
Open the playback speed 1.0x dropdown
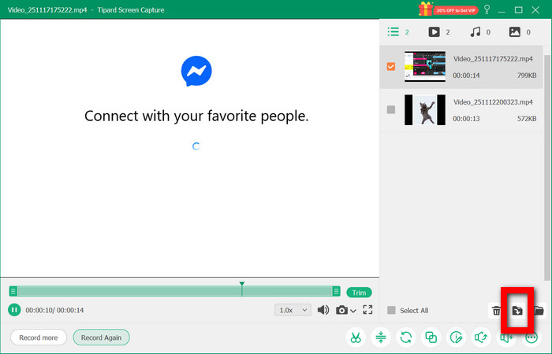tap(293, 310)
